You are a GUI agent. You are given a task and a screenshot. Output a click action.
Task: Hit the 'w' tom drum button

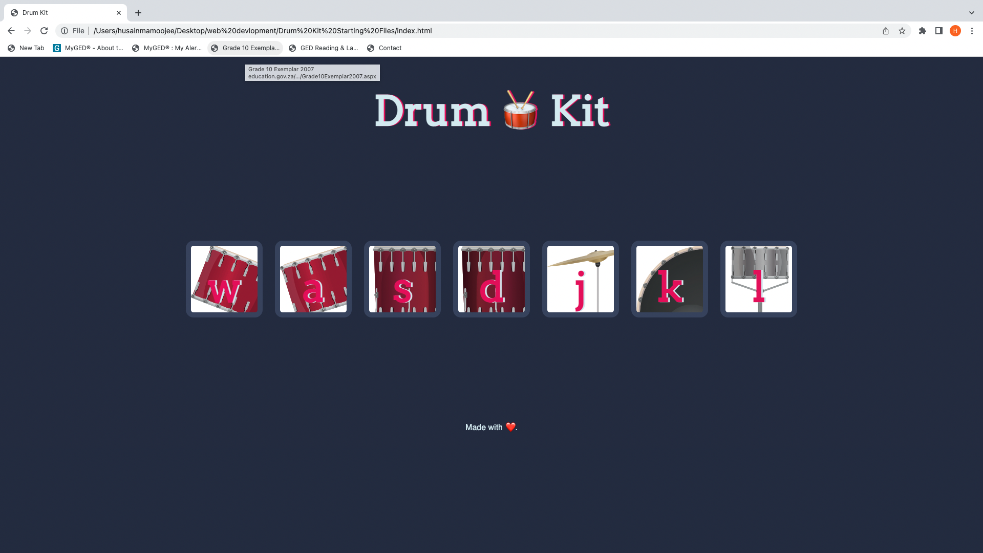224,279
